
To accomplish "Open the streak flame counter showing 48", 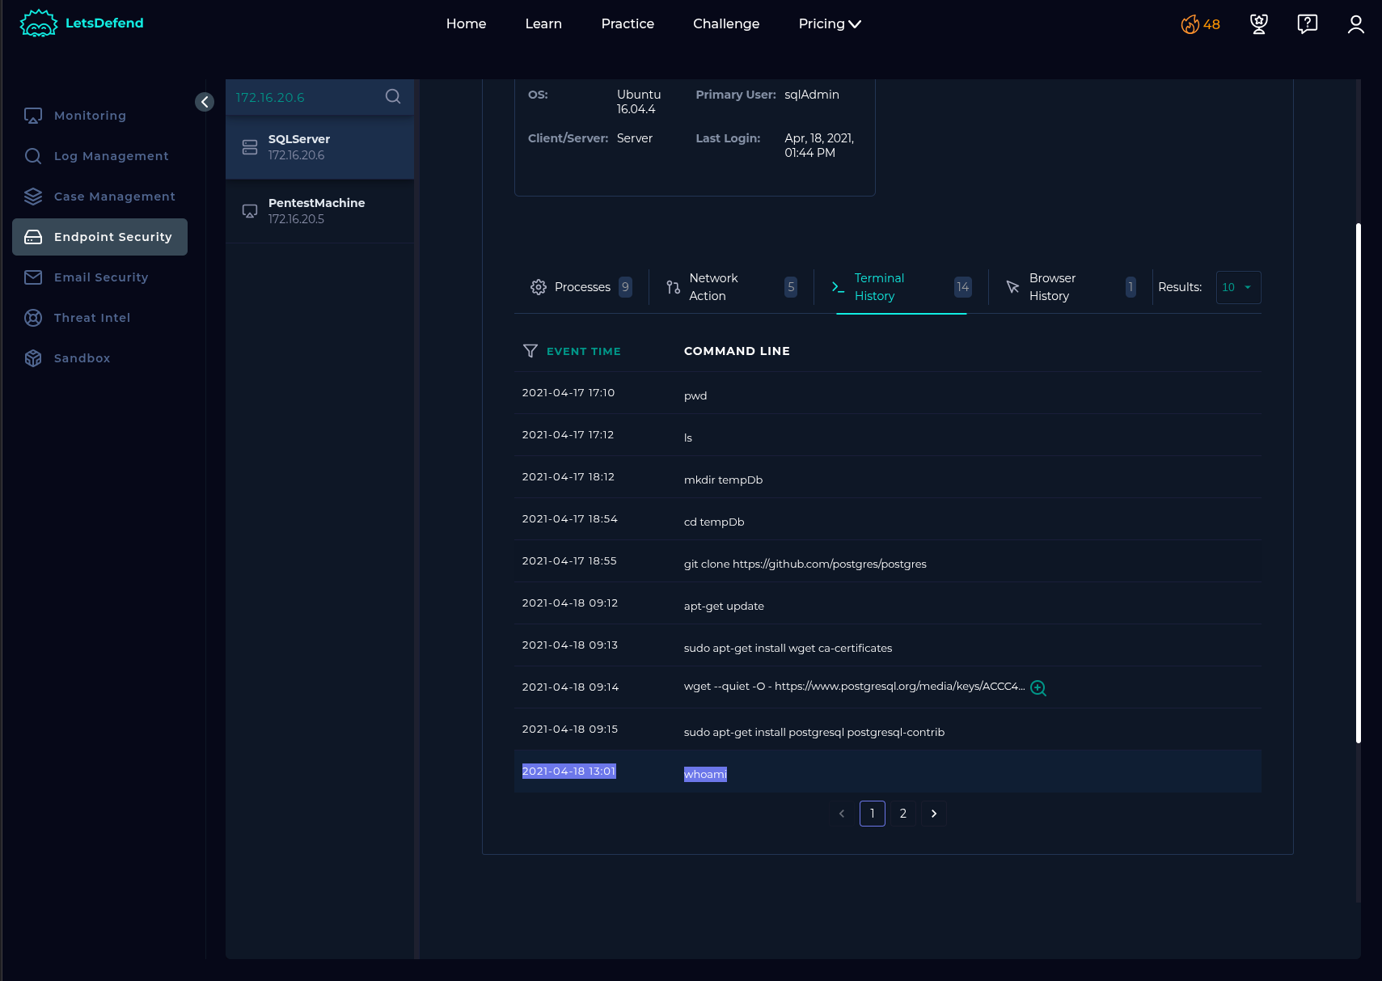I will click(1200, 24).
